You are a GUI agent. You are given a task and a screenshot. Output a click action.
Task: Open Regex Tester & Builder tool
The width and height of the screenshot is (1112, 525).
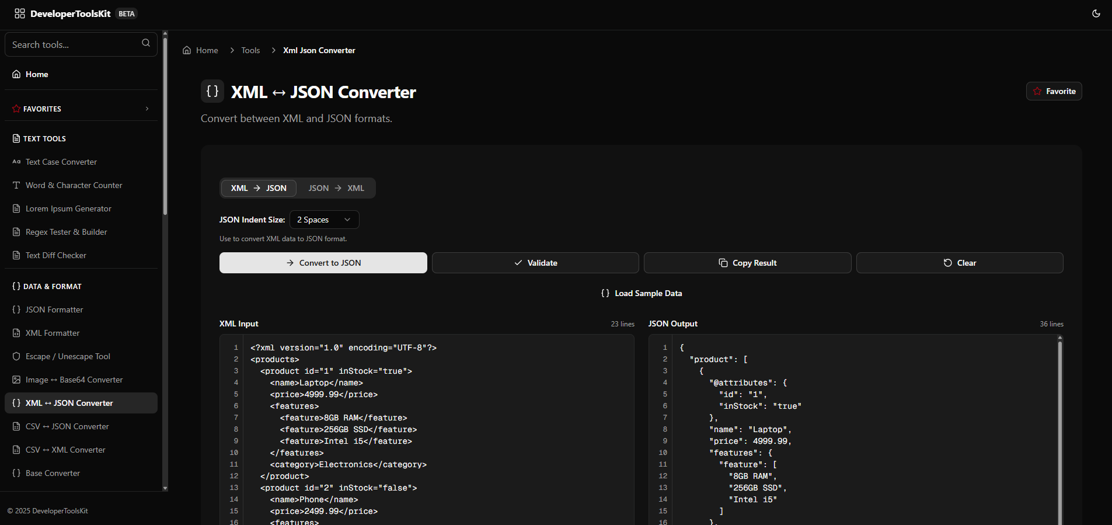click(x=66, y=232)
